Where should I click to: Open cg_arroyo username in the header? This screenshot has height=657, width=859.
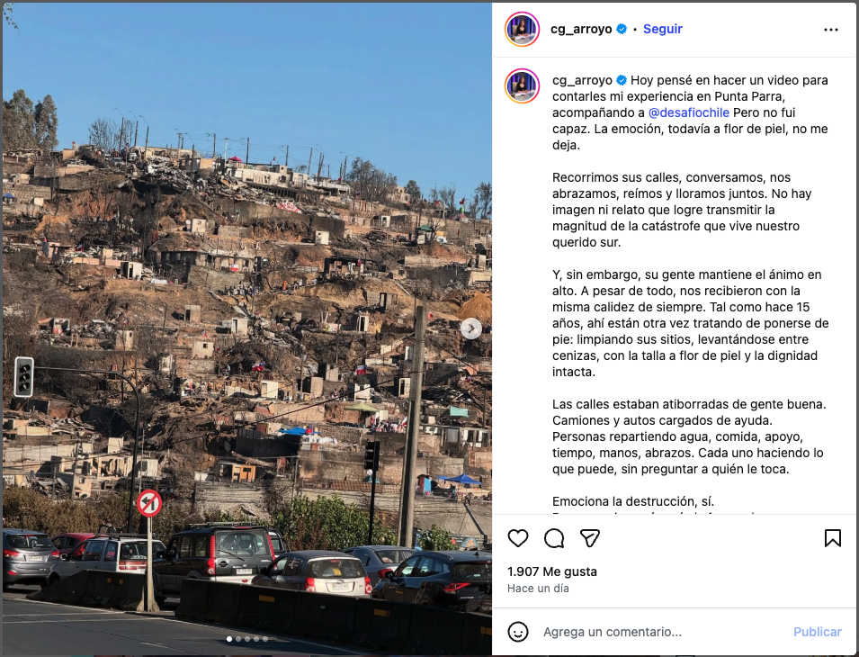(581, 29)
